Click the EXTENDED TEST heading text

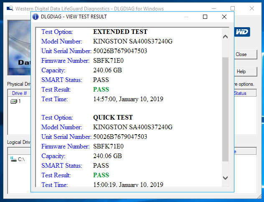[x=120, y=32]
